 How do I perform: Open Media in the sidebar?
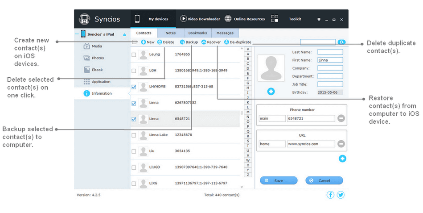(x=93, y=46)
